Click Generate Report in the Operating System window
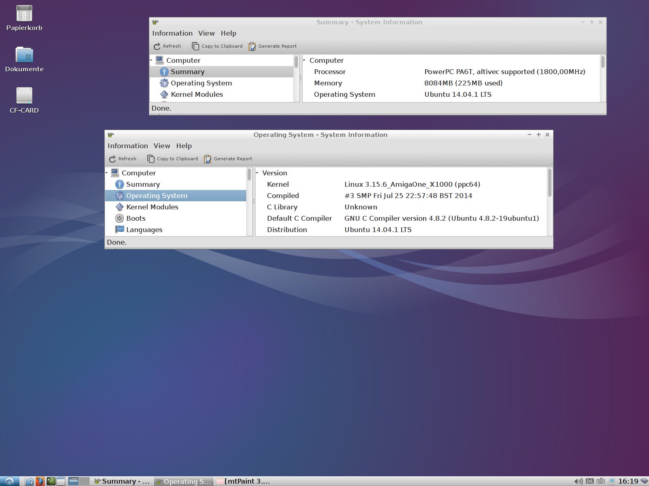The width and height of the screenshot is (649, 486). click(228, 159)
